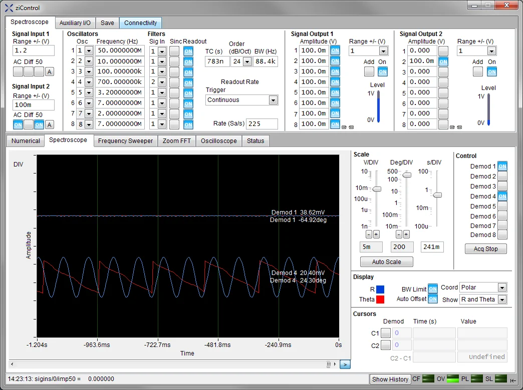Screen dimensions: 523x390
Task: Enable Sinc filter for demodulator 3
Action: click(x=174, y=72)
